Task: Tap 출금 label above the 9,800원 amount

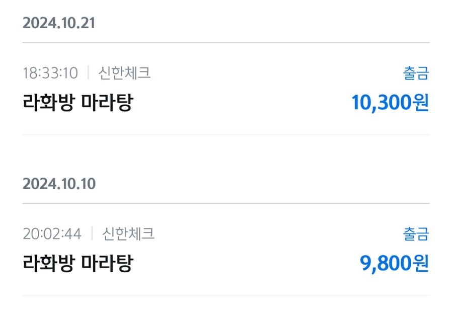Action: tap(416, 234)
